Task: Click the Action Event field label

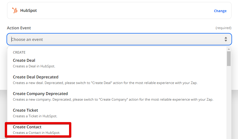Action: 19,28
